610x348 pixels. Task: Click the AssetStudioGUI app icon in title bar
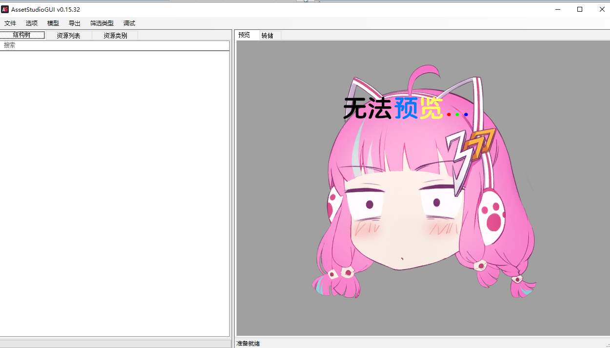click(5, 9)
